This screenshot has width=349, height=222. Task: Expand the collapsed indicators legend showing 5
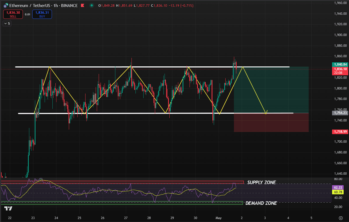tap(7, 23)
